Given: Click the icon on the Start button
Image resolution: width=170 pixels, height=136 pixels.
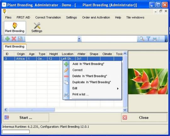Looking at the screenshot, I should (x=7, y=117).
